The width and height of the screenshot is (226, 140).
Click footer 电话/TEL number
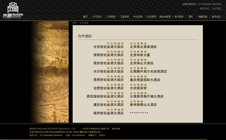pos(46,135)
